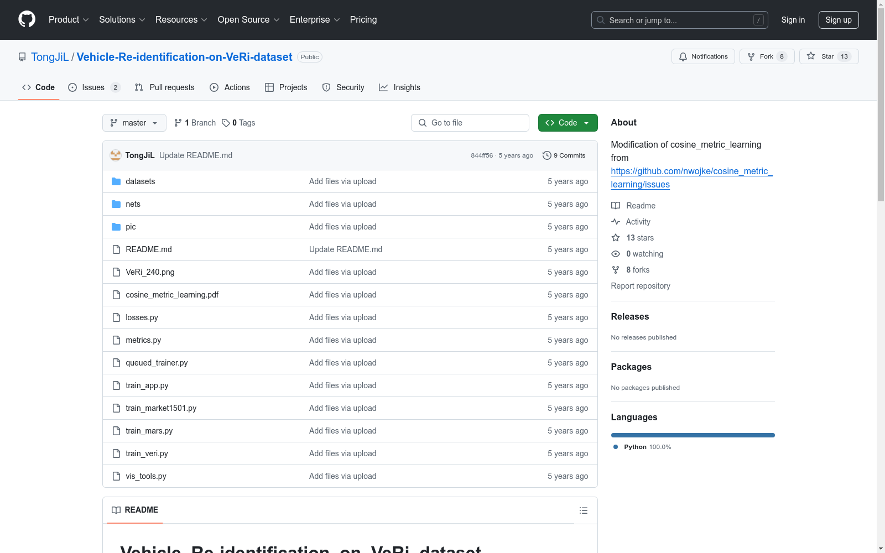Open commit hash 844ff56
The height and width of the screenshot is (553, 885).
(x=482, y=155)
